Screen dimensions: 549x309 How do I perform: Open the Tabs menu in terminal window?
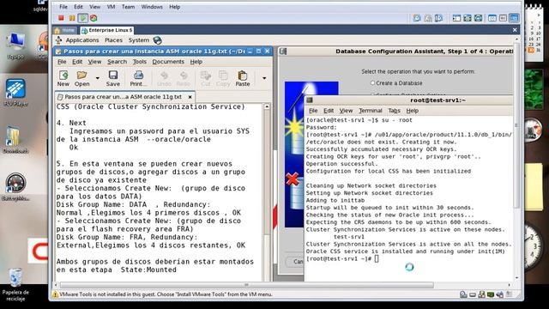395,111
